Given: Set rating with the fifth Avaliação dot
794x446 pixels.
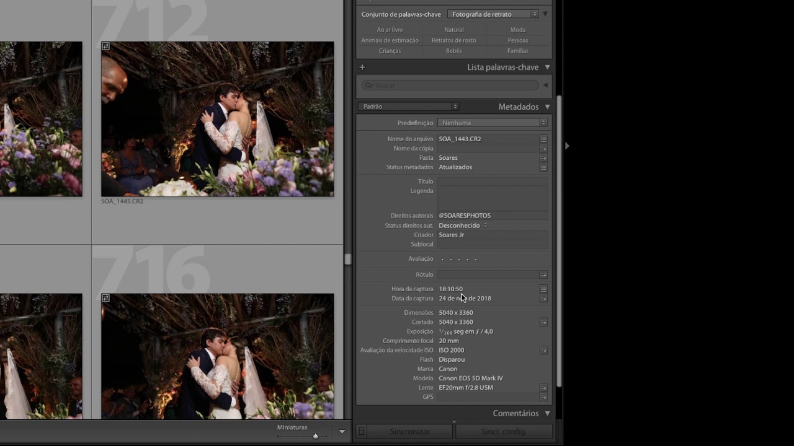Looking at the screenshot, I should [x=476, y=259].
